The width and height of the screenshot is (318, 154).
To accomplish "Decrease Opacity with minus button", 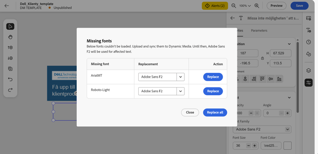I will [x=251, y=113].
